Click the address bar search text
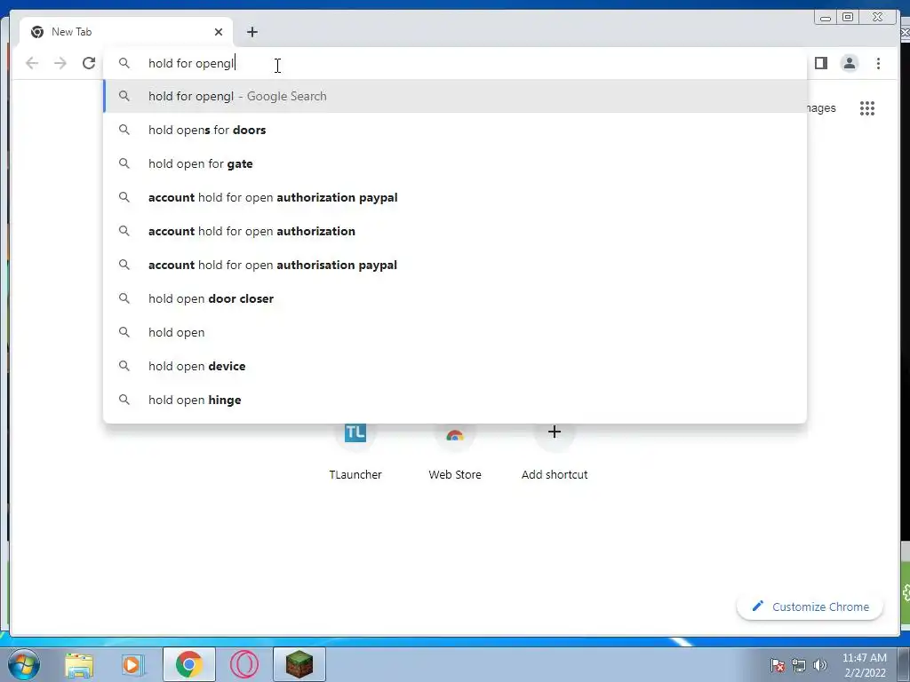Screen dimensions: 910x682 tap(191, 63)
